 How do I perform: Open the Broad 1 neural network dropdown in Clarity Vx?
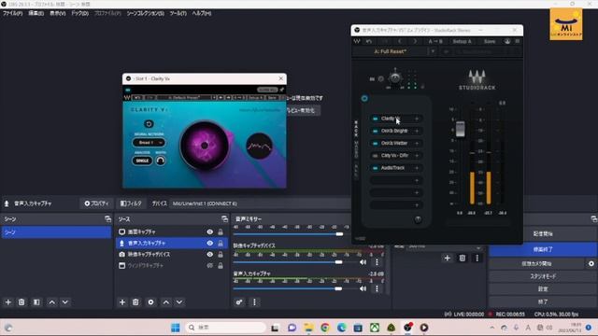149,143
